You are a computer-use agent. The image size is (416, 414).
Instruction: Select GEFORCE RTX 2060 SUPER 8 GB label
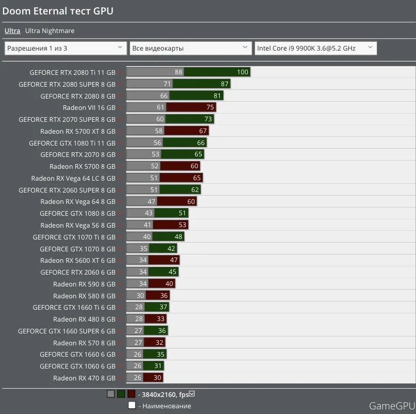[x=67, y=190]
